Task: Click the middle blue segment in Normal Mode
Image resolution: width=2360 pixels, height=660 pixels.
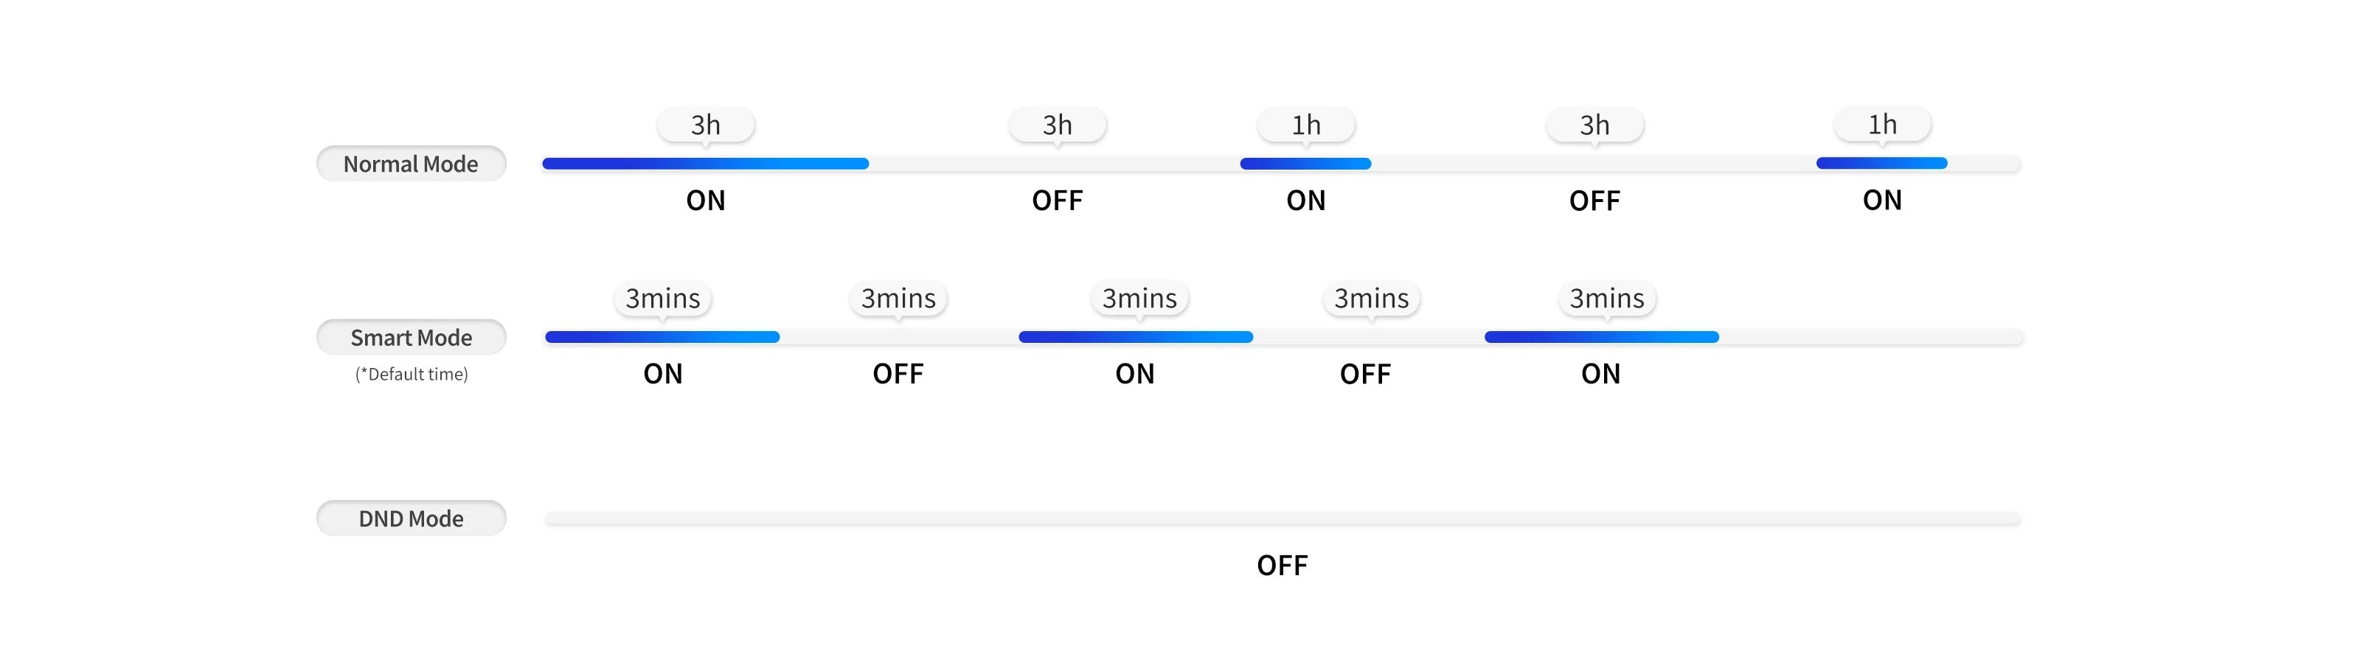Action: (x=1305, y=164)
